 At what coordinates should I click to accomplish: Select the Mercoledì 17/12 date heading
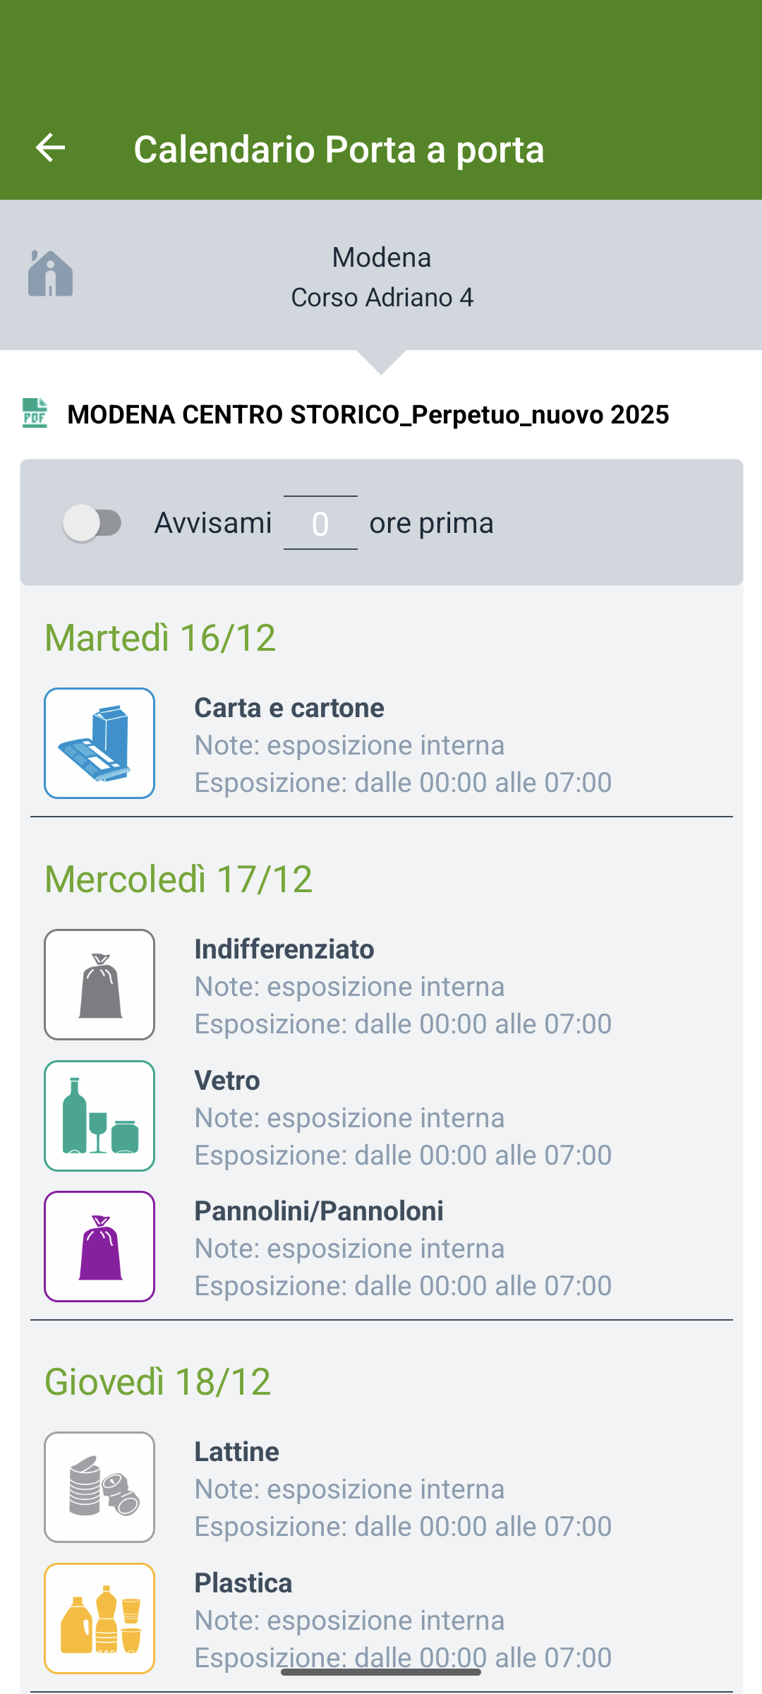point(179,879)
